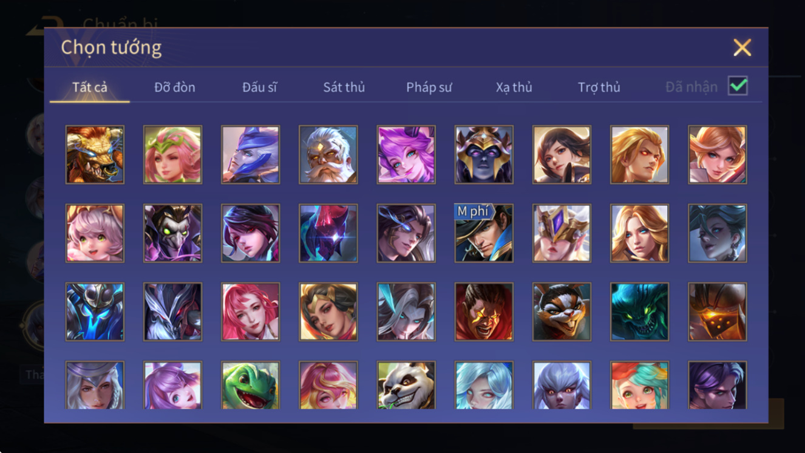Pick the green chameleon hero portrait
This screenshot has height=453, width=805.
click(x=251, y=385)
